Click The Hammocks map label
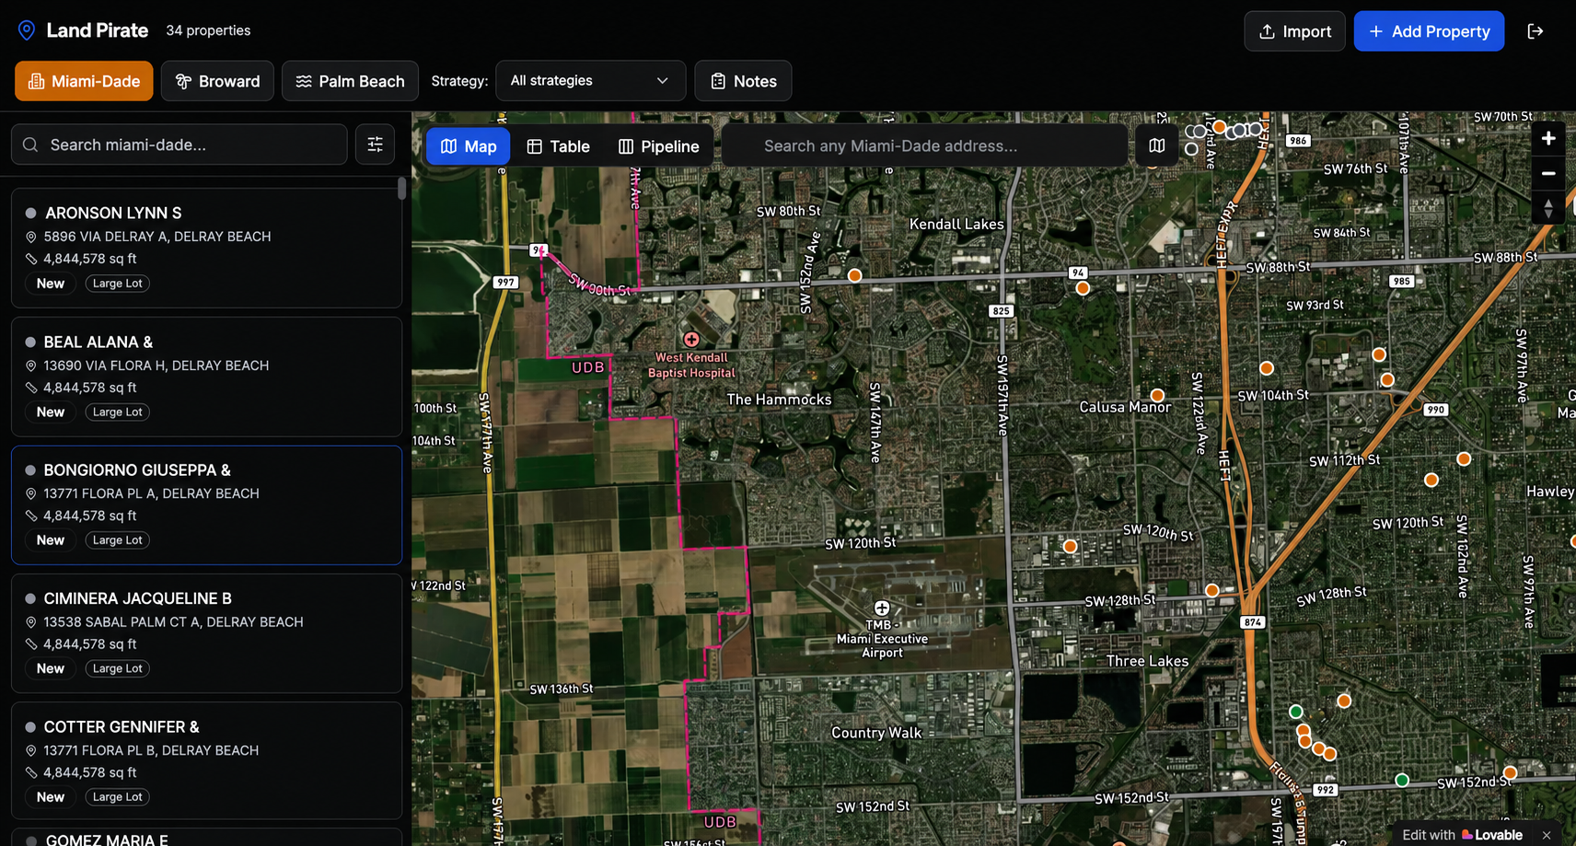Screen dimensions: 1576x846 [x=779, y=400]
